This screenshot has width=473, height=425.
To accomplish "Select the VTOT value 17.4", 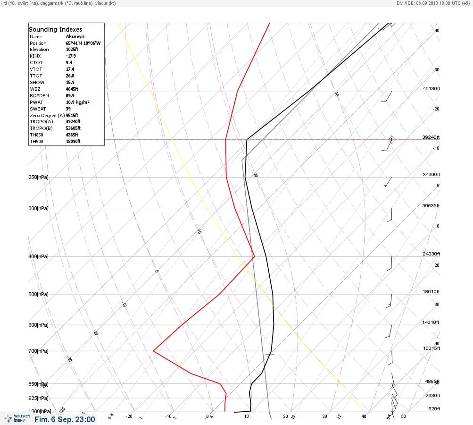I will coord(70,69).
